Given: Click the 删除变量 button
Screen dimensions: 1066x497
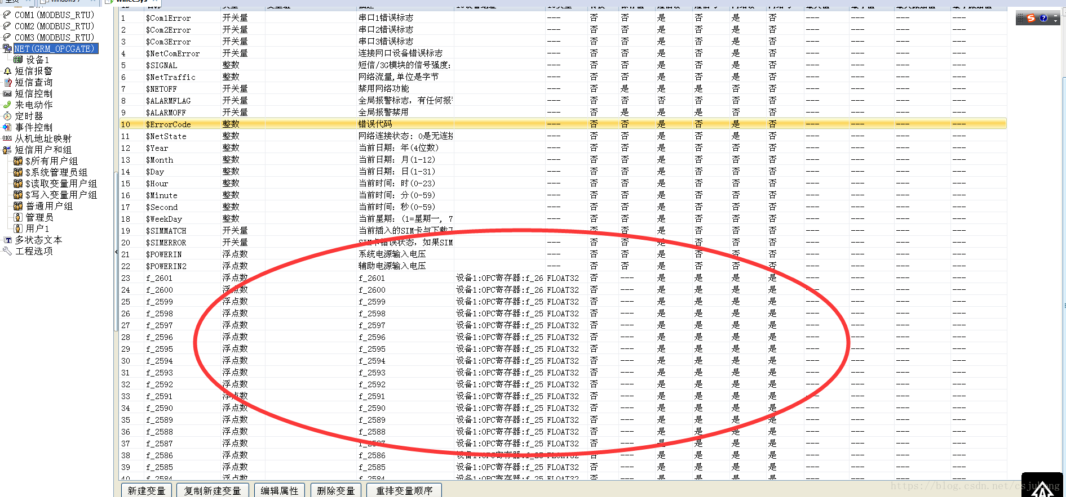Looking at the screenshot, I should pos(336,490).
